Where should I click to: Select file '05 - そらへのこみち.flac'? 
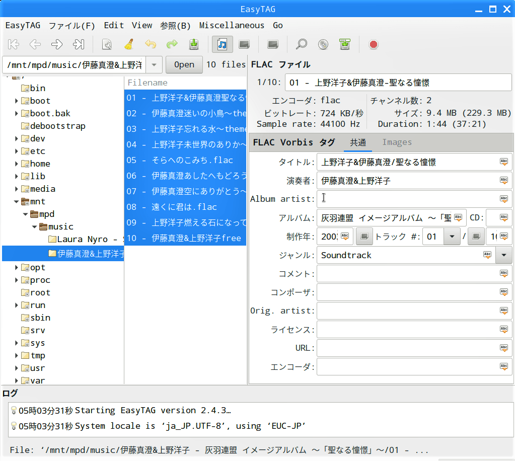pyautogui.click(x=185, y=160)
